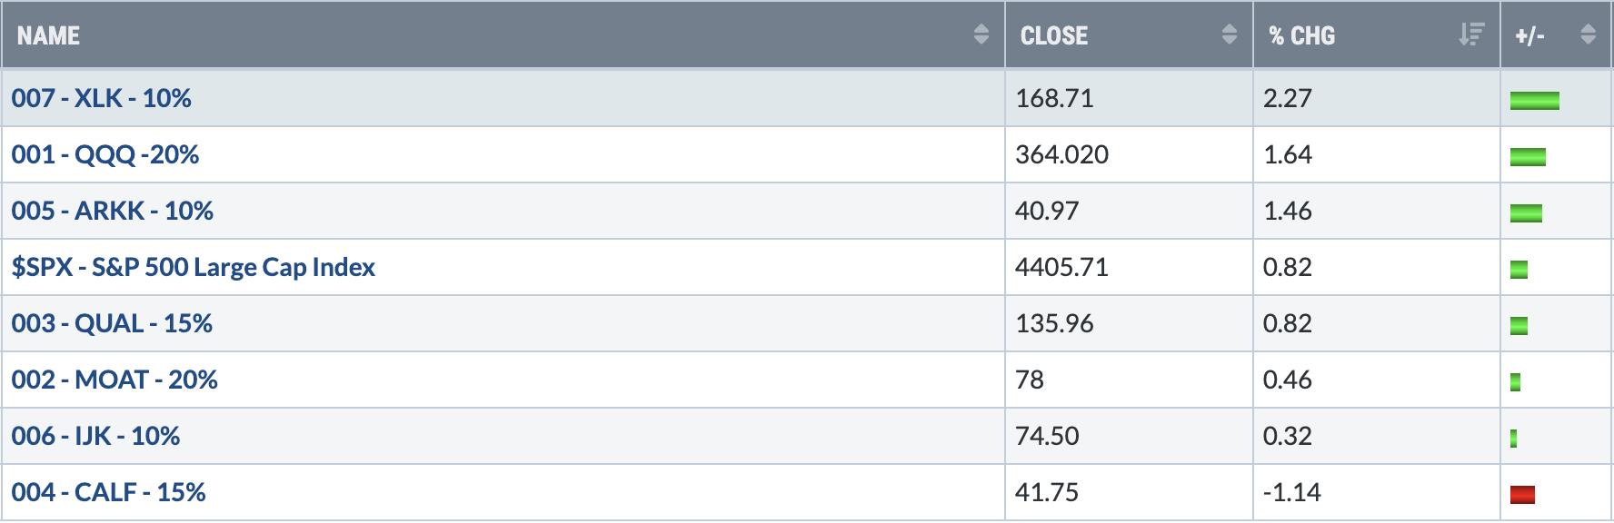Sort by CLOSE column sort arrows
Screen dimensions: 1614x523
(x=1229, y=35)
